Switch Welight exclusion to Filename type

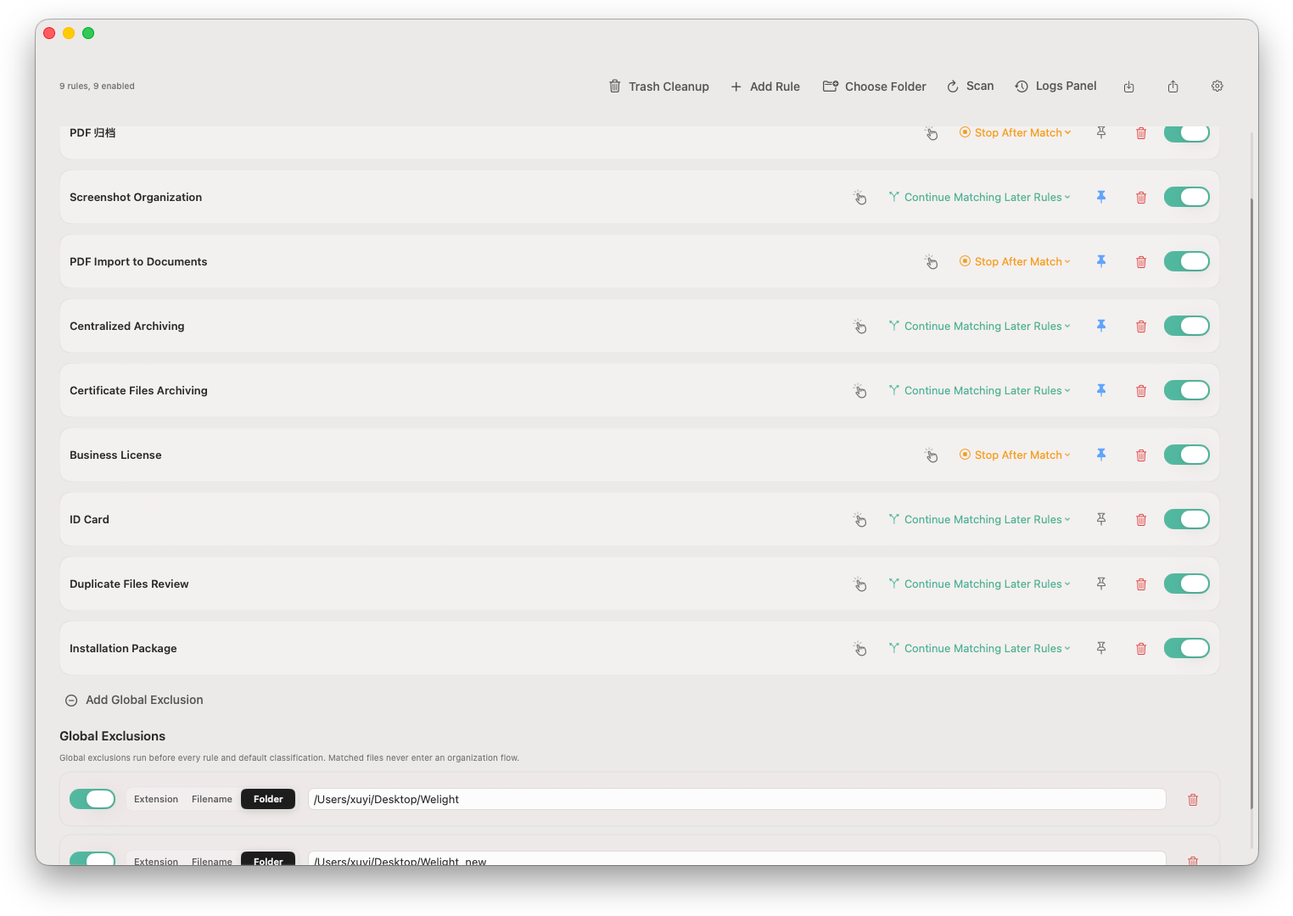pyautogui.click(x=212, y=799)
